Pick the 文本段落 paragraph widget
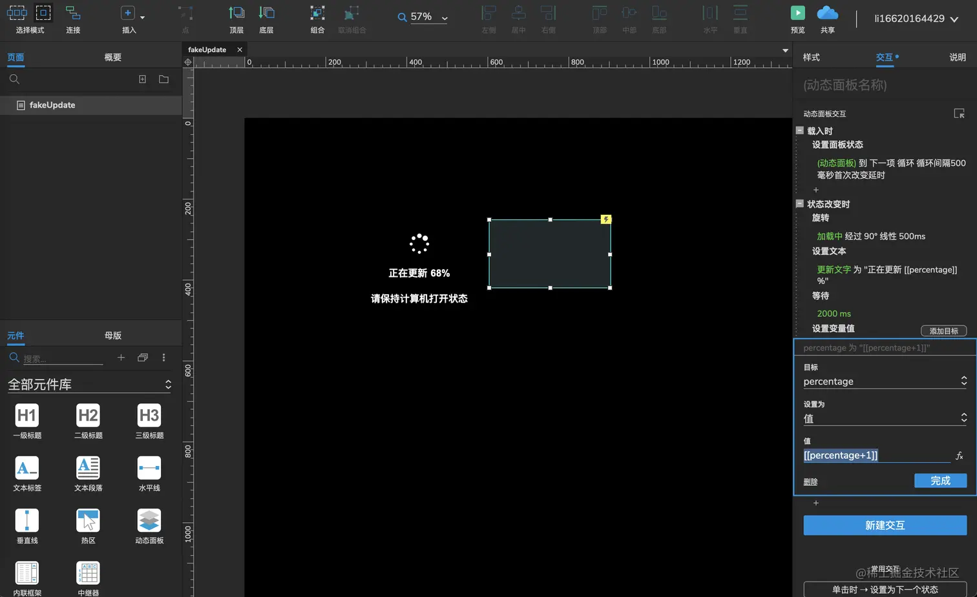This screenshot has height=597, width=977. 88,473
